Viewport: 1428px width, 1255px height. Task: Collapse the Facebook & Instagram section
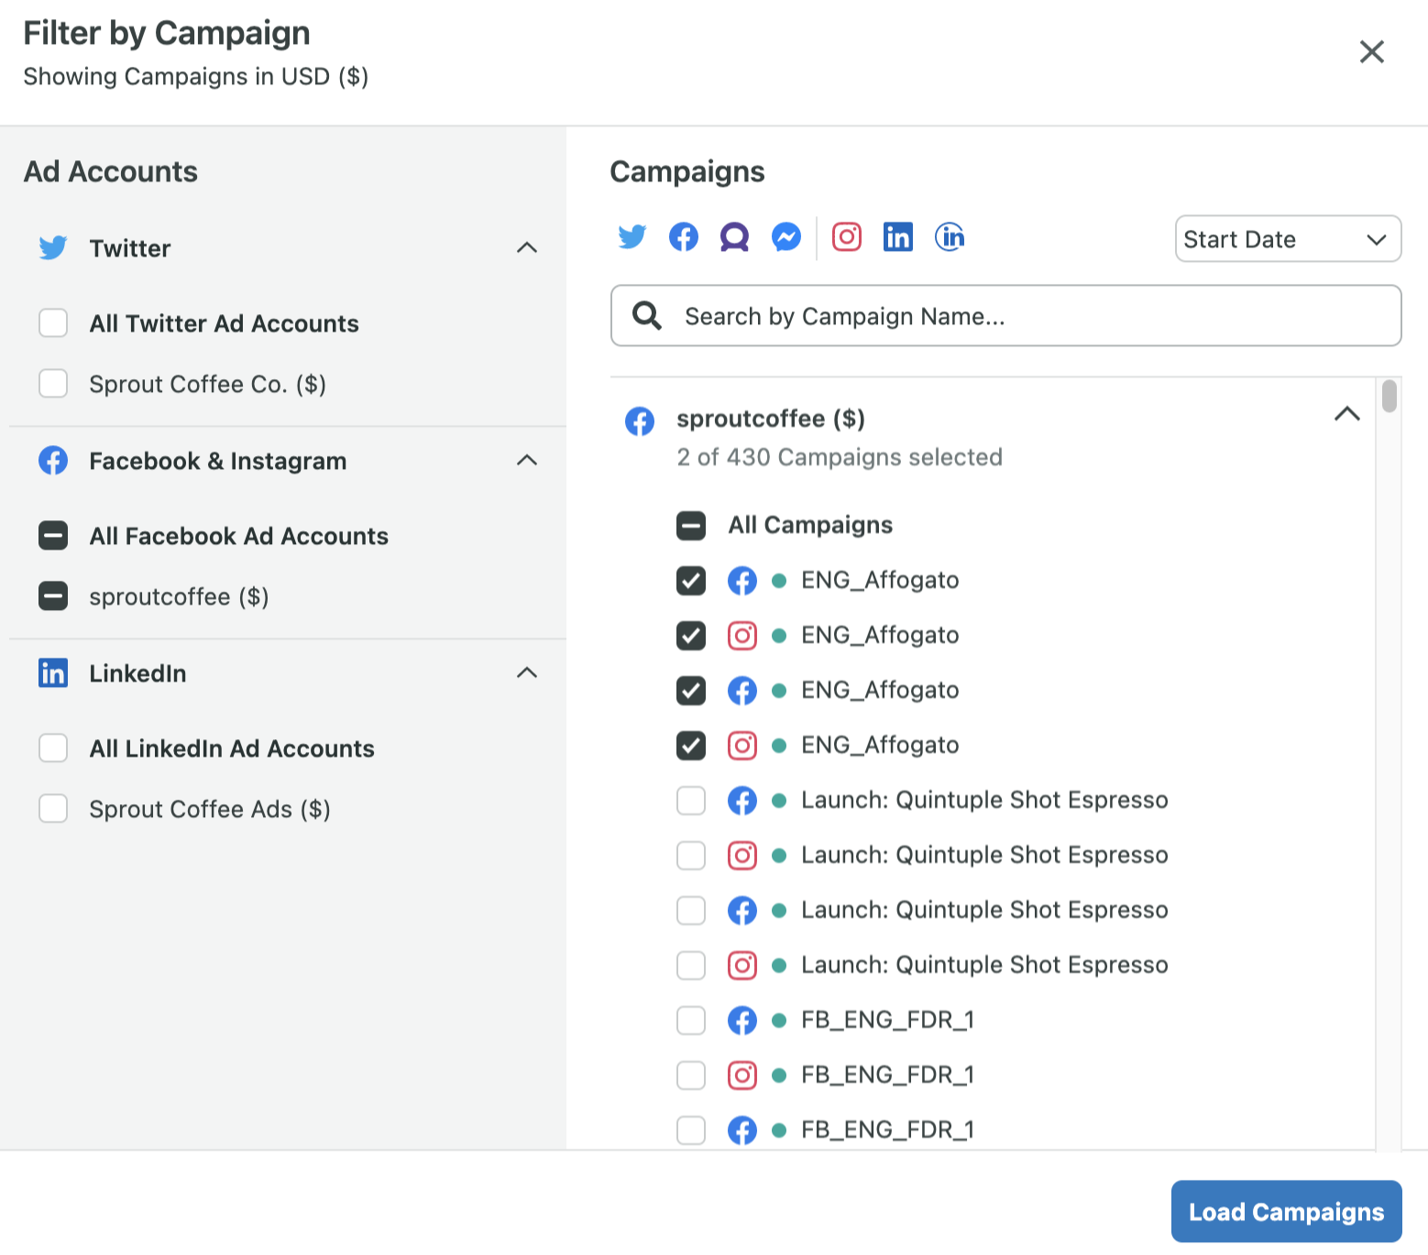click(527, 461)
